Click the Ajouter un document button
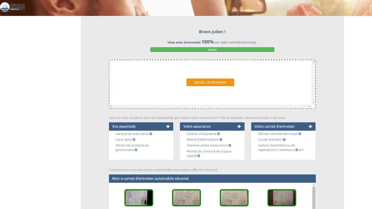 pyautogui.click(x=210, y=82)
